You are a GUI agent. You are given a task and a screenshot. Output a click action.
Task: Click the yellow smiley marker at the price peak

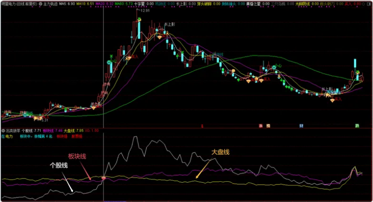[138, 20]
